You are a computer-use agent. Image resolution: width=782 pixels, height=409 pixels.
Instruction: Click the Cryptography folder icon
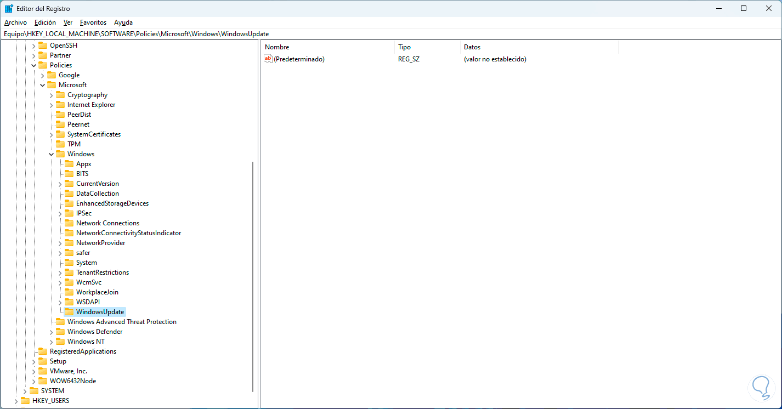[x=60, y=95]
